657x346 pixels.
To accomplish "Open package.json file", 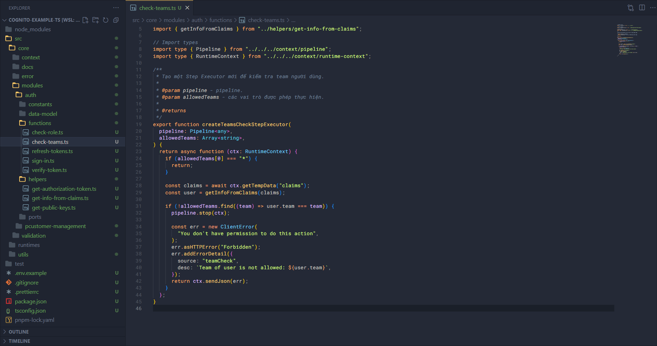I will pyautogui.click(x=31, y=302).
